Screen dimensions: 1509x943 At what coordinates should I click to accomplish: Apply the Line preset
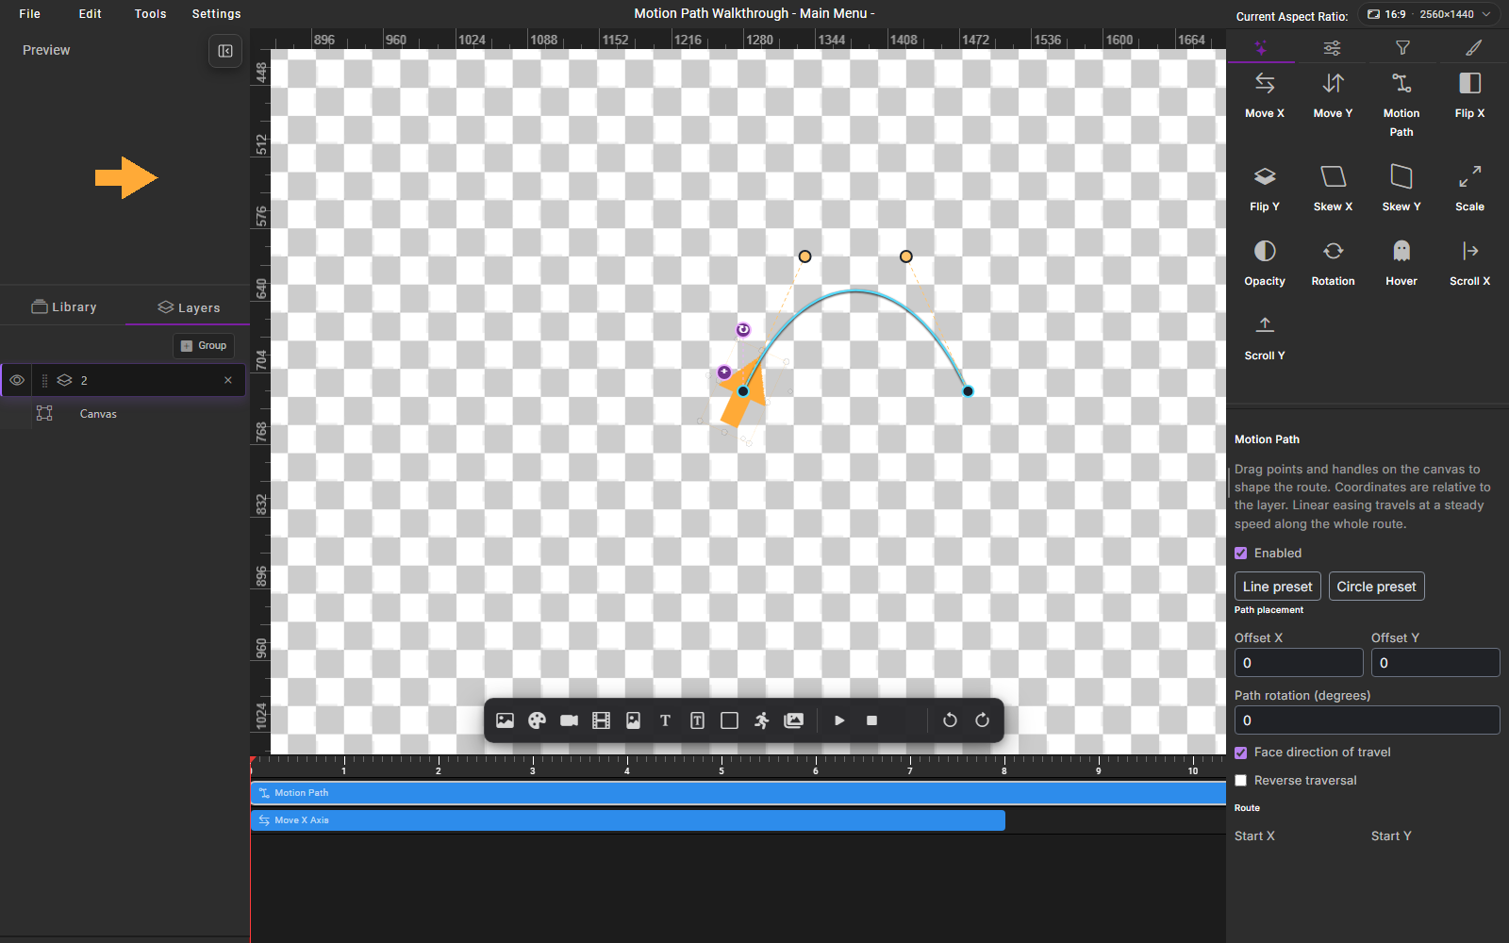click(x=1278, y=587)
